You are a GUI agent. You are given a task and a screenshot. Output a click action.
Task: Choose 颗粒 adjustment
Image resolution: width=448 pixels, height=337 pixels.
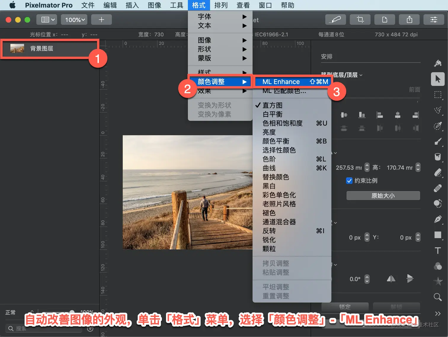(292, 249)
